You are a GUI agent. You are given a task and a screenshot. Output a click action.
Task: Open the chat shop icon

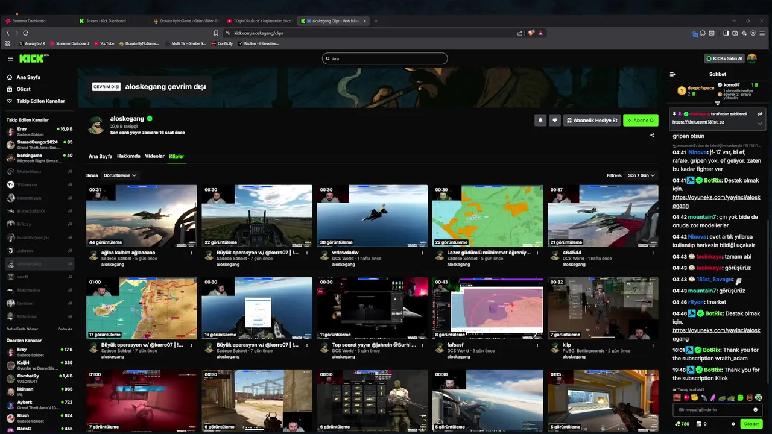[698, 424]
